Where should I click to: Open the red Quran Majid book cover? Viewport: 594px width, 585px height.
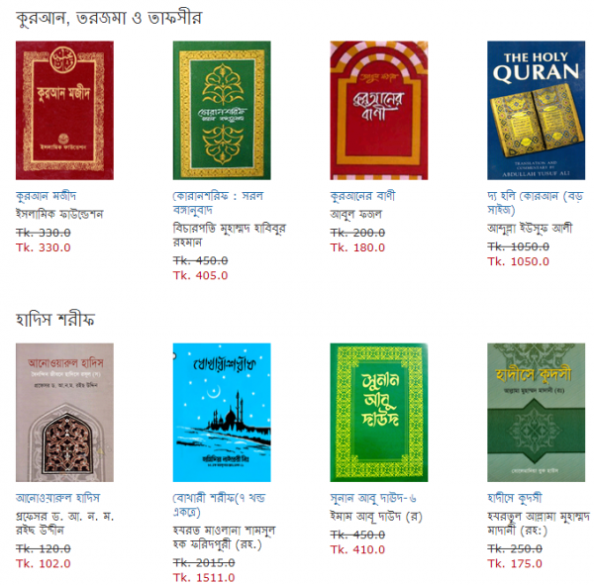64,110
